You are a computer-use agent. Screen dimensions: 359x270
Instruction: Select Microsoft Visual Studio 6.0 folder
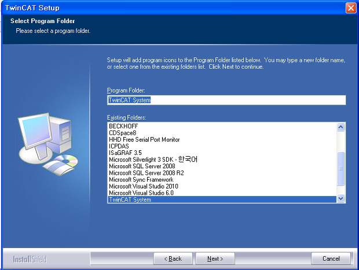[x=222, y=193]
